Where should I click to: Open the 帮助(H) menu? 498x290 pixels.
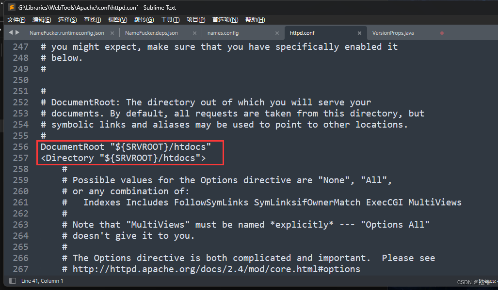click(x=255, y=20)
